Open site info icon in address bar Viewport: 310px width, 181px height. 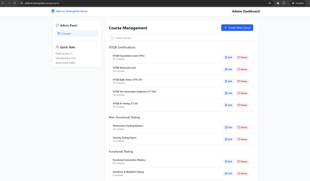coord(22,3)
